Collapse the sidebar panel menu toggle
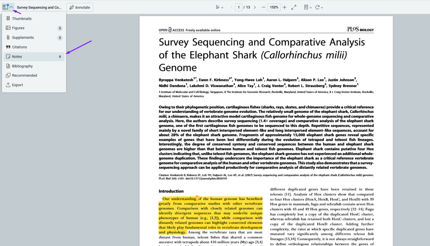430x246 pixels. (8, 7)
